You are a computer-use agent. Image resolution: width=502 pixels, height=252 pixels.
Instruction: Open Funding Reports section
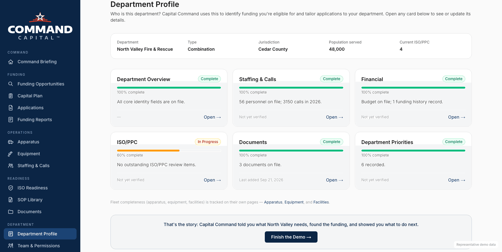[x=40, y=120]
